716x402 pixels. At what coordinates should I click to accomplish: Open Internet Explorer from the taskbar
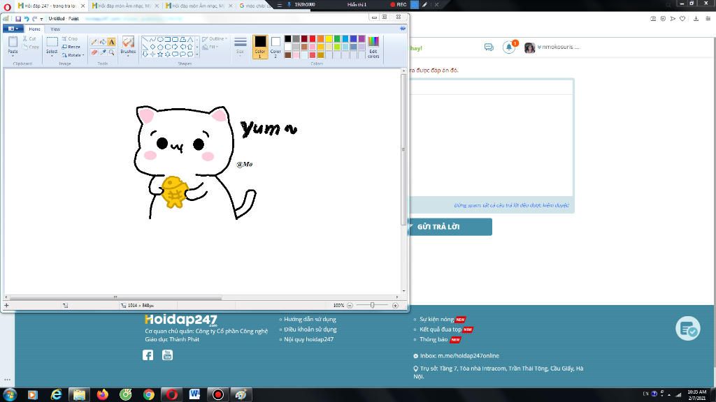click(x=56, y=395)
